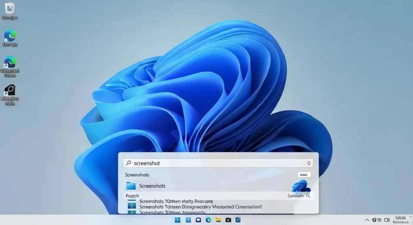
Task: Click the icon of the second search result
Action: coord(132,206)
